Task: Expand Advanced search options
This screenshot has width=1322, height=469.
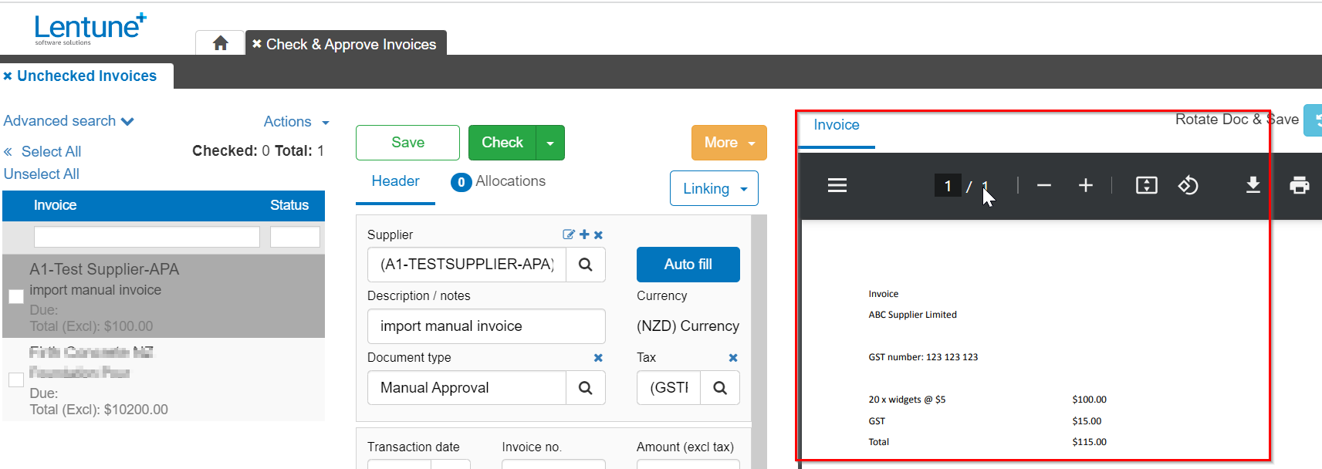Action: pyautogui.click(x=69, y=121)
